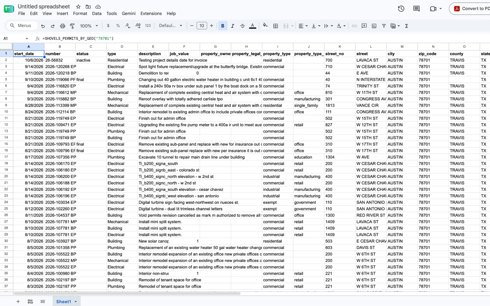The image size is (490, 306).
Task: Insert a chart
Action: point(374,26)
